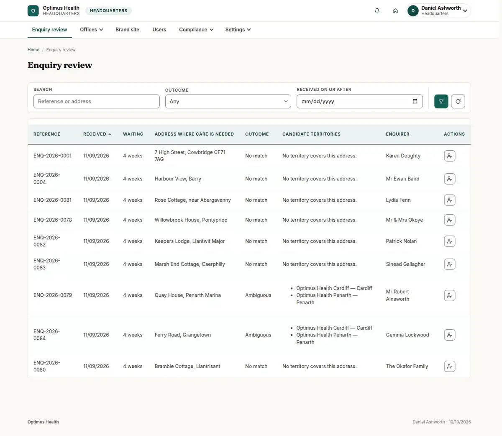Viewport: 502px width, 436px height.
Task: Click reference ENQ-2026-0079
Action: 53,295
